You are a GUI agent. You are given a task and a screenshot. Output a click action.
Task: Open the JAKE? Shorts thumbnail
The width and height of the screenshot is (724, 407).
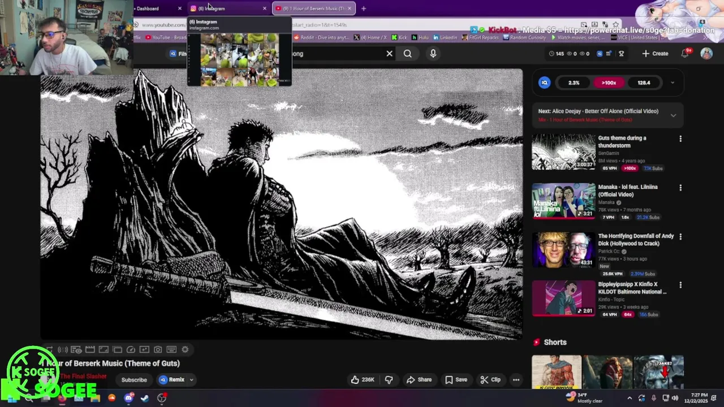click(659, 372)
